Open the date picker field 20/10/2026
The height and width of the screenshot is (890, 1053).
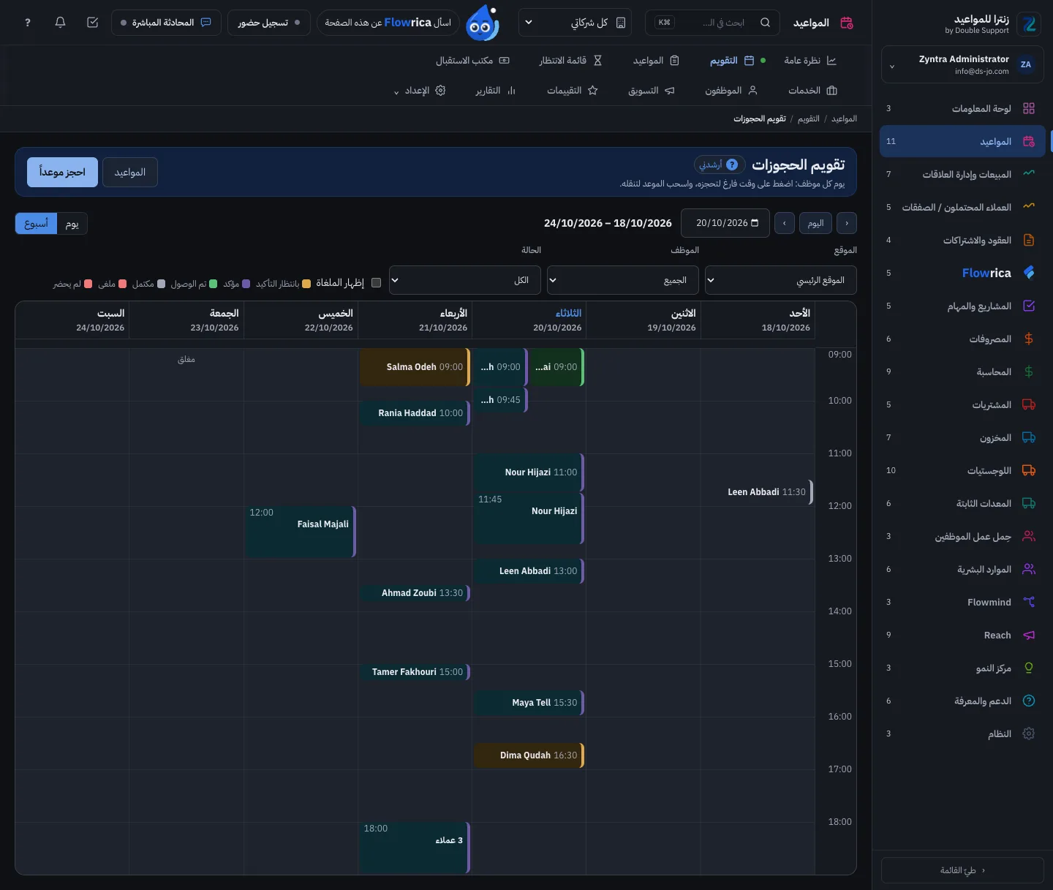click(725, 223)
